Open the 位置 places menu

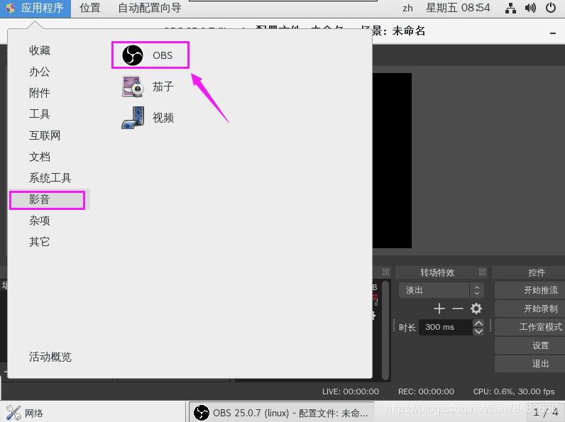(90, 8)
